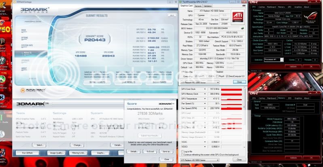Click the camera screenshot icon in GPU-Z
The image size is (323, 167).
pos(244,6)
